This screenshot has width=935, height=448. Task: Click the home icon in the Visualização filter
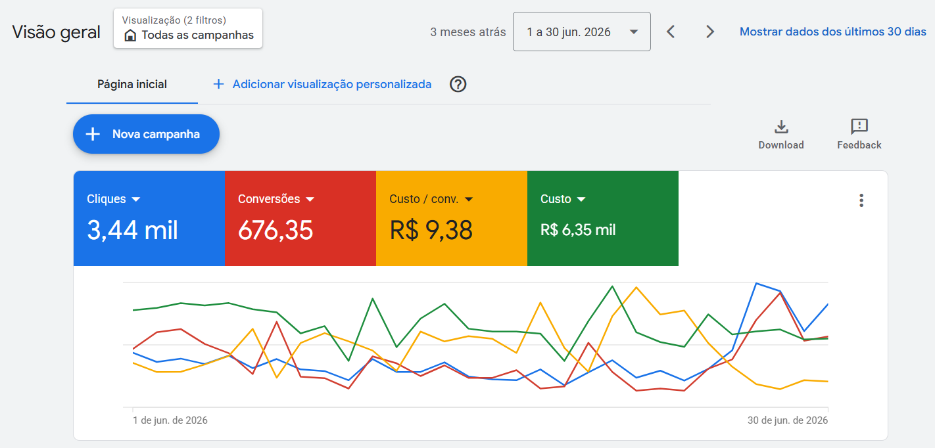[x=130, y=35]
